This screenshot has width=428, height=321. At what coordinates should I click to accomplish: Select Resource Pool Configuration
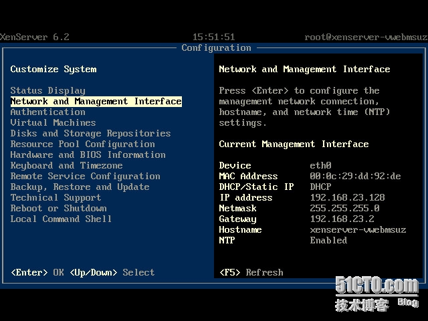(x=83, y=144)
